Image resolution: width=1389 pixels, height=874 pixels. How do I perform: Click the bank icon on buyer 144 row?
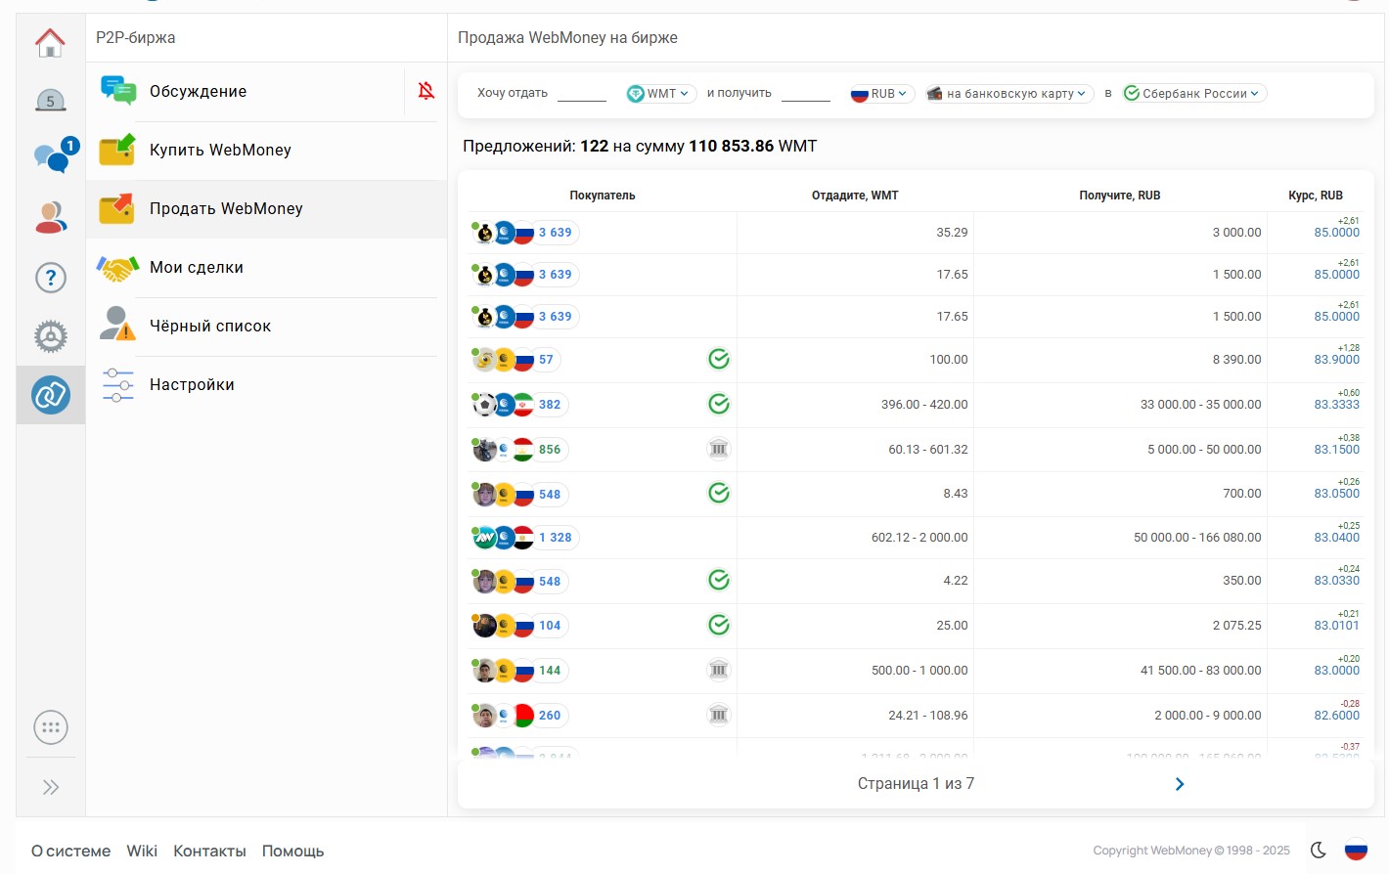click(x=719, y=671)
